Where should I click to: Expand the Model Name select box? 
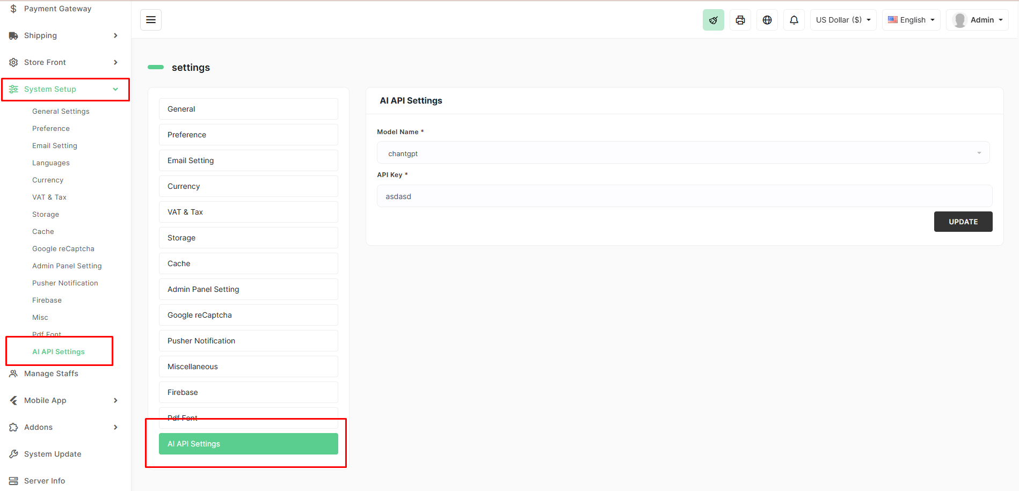tap(683, 153)
